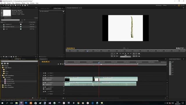Click the Effects panel search field

pos(19,61)
